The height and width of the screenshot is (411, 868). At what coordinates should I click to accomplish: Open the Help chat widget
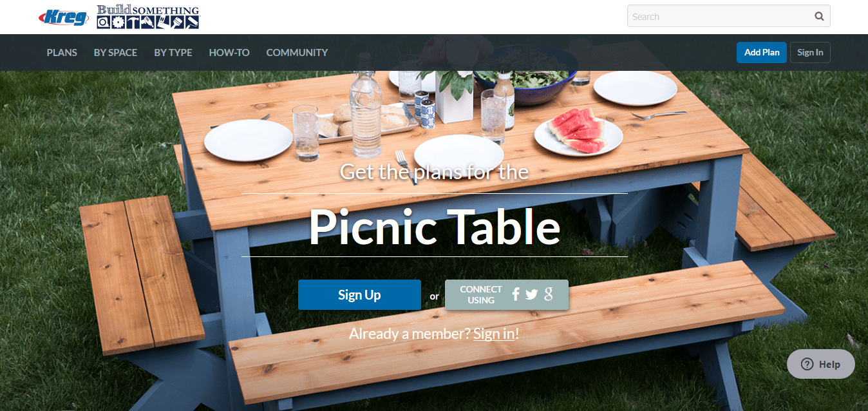click(x=821, y=364)
